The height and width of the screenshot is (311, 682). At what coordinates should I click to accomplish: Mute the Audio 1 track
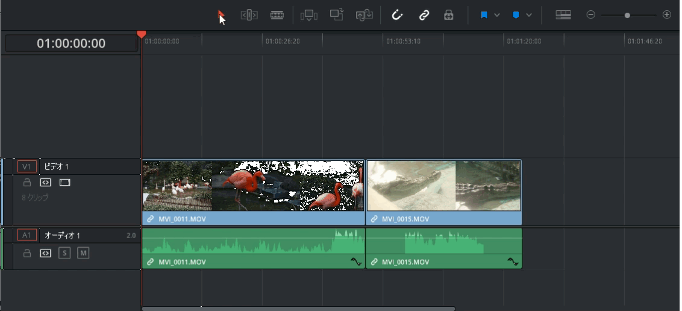84,253
